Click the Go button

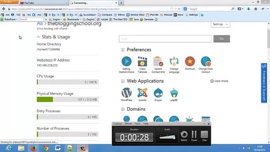221,39
